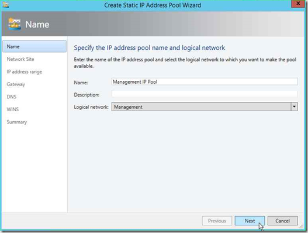Image resolution: width=308 pixels, height=233 pixels.
Task: Click the Logical network dropdown arrow
Action: (294, 107)
